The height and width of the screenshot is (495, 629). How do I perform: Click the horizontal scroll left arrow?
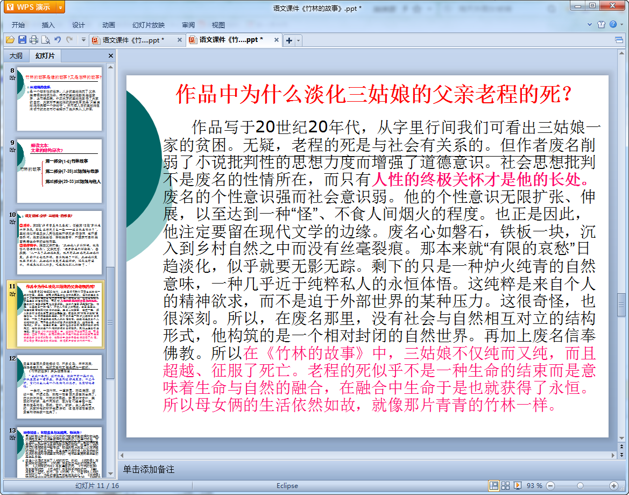point(122,455)
